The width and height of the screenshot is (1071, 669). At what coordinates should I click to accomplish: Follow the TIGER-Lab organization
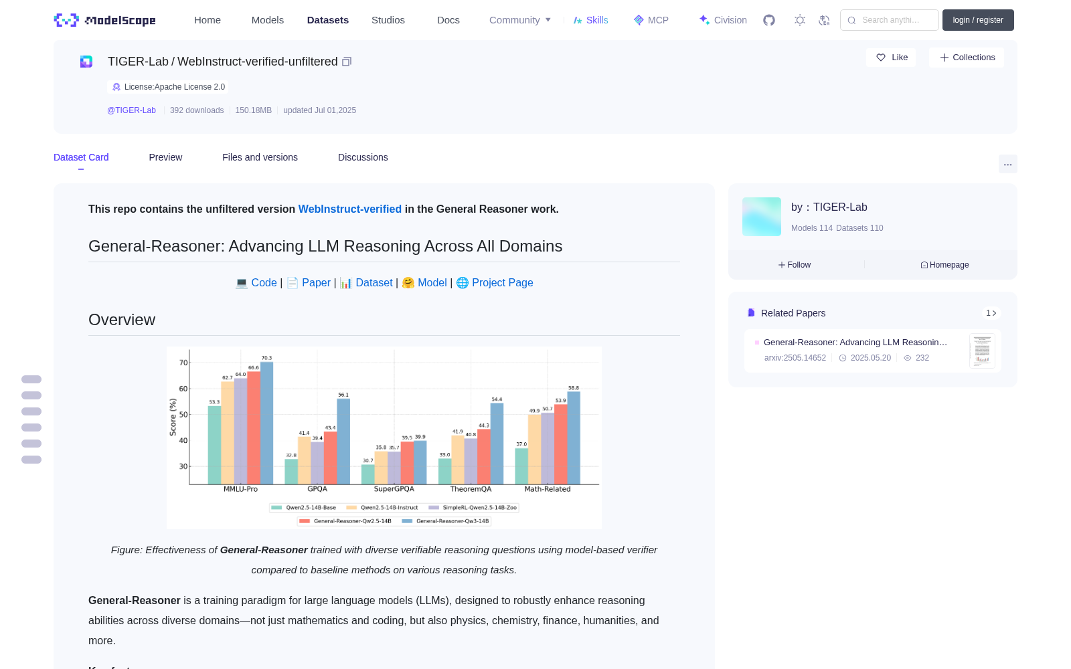795,265
